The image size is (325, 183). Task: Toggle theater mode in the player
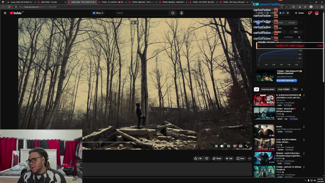[x=241, y=146]
